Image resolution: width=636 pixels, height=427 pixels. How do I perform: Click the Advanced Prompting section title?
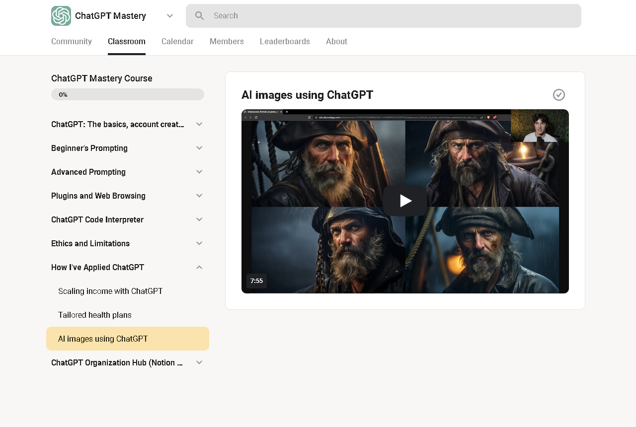click(88, 172)
